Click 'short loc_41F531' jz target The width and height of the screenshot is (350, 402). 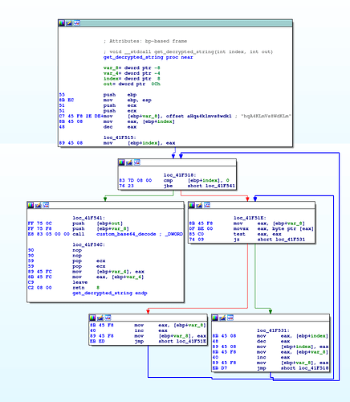pyautogui.click(x=281, y=240)
